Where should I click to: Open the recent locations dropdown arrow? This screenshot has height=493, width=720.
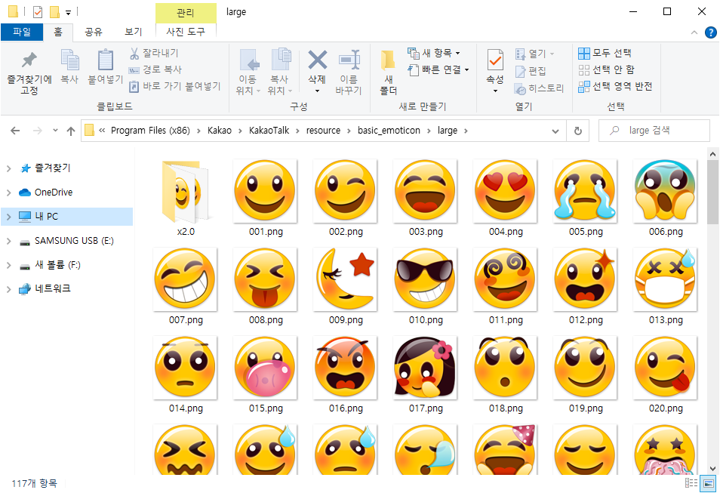[55, 131]
